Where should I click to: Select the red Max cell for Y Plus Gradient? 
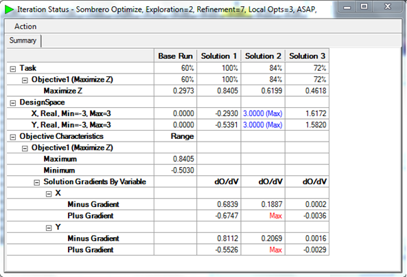[x=275, y=250]
